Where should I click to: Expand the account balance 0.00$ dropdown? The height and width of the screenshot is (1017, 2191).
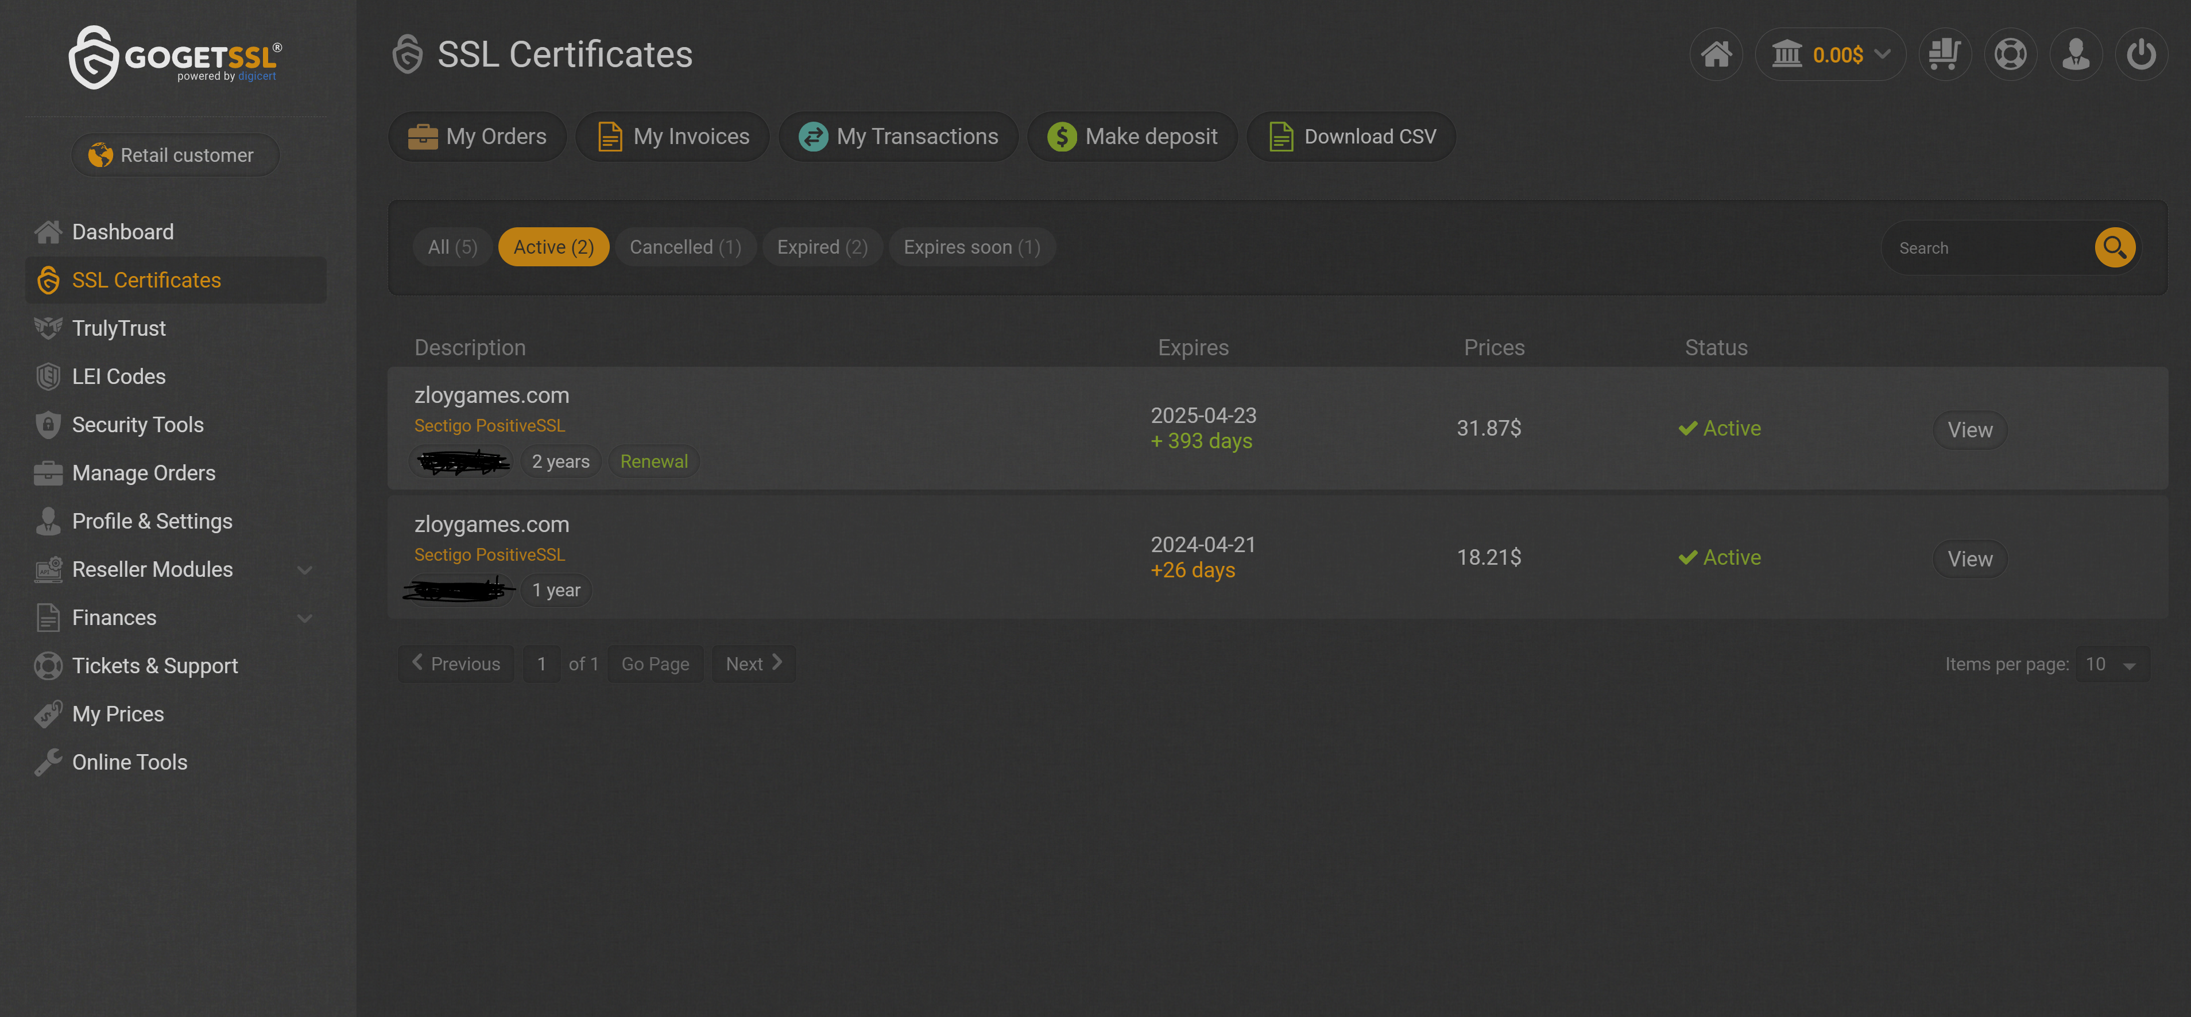point(1830,55)
